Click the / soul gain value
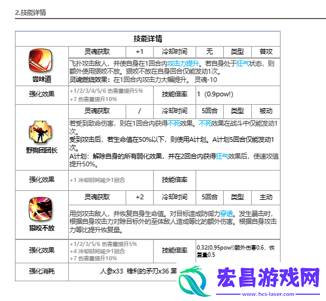The width and height of the screenshot is (326, 301). click(139, 111)
